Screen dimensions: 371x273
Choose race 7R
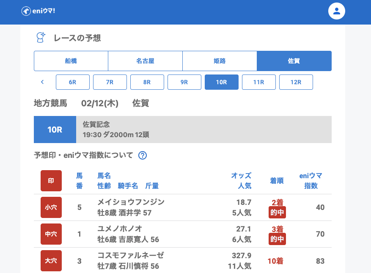(x=110, y=82)
